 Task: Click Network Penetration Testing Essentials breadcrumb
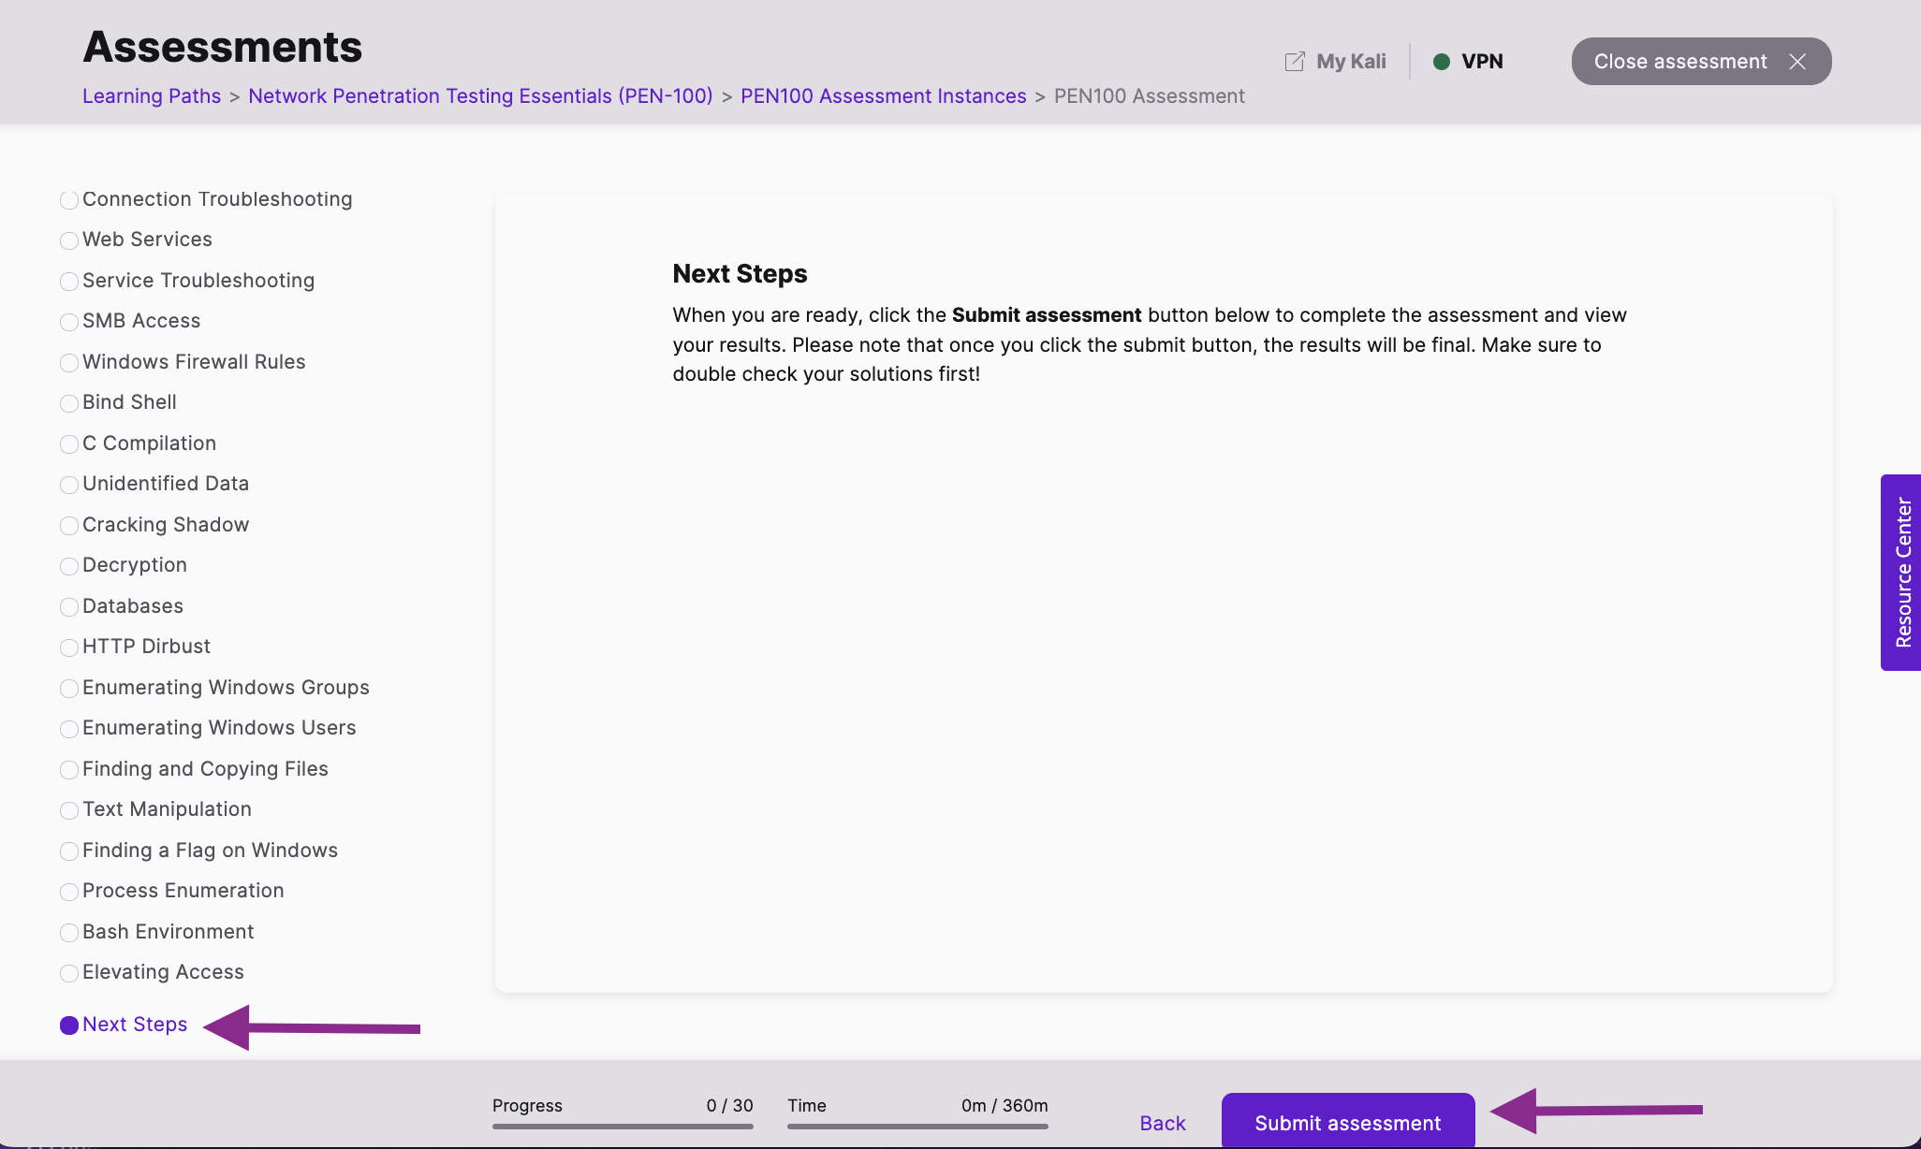click(x=480, y=96)
